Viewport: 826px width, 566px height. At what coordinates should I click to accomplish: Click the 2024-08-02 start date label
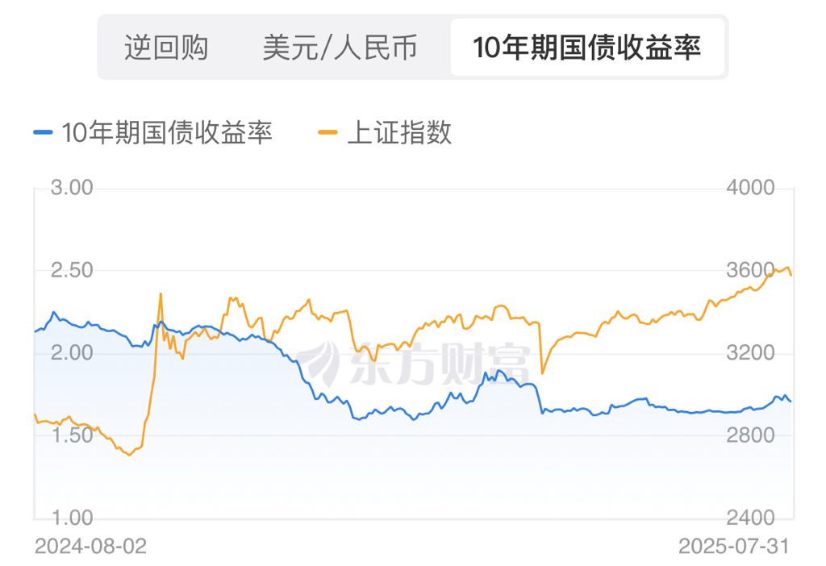coord(90,546)
